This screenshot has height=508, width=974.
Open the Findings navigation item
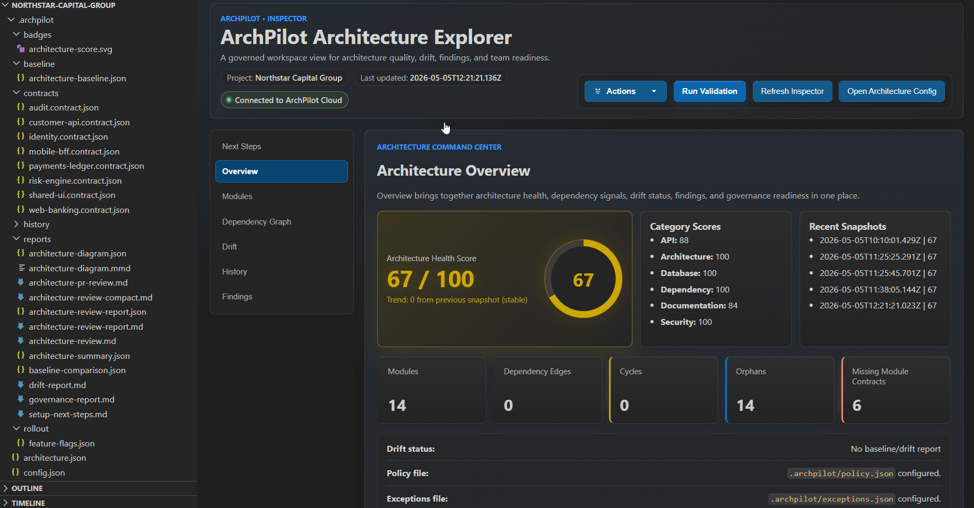point(282,297)
